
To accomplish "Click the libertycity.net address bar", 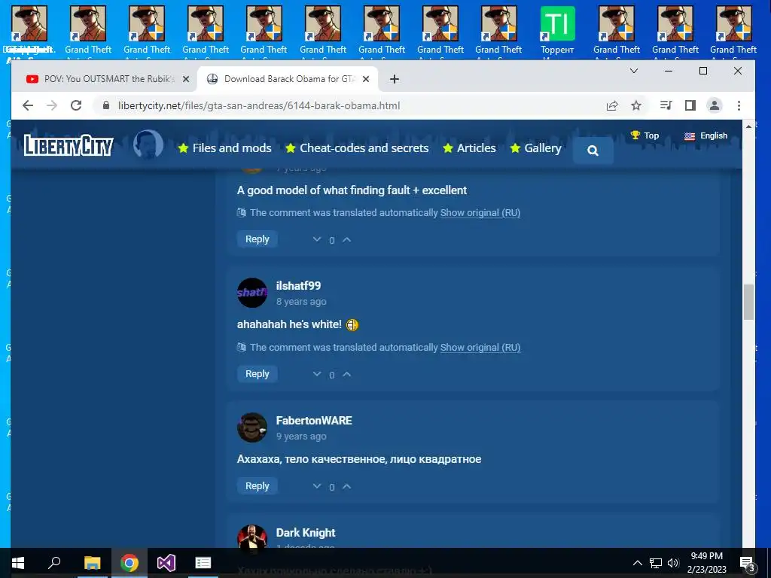I will coord(259,105).
